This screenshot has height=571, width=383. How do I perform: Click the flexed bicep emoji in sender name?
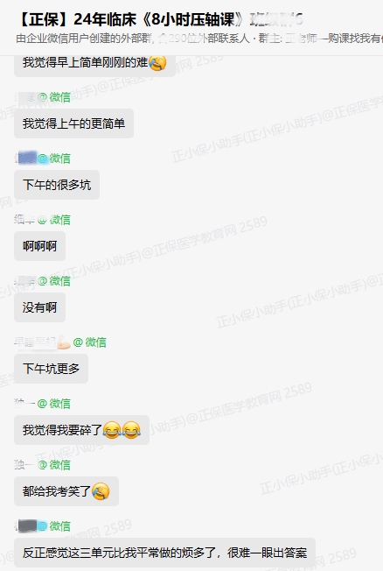pyautogui.click(x=64, y=342)
